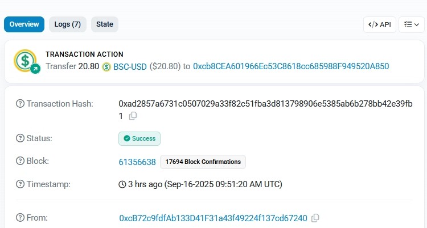The height and width of the screenshot is (228, 427).
Task: Click the Block help icon
Action: click(x=20, y=161)
